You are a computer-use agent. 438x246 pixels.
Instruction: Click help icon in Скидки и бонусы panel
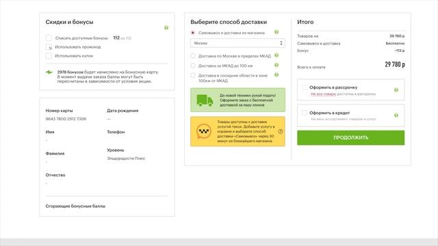point(166,27)
